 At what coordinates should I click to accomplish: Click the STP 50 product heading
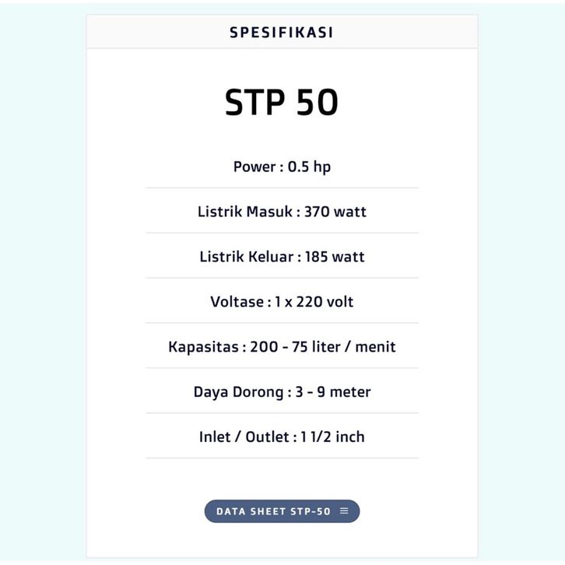(282, 103)
